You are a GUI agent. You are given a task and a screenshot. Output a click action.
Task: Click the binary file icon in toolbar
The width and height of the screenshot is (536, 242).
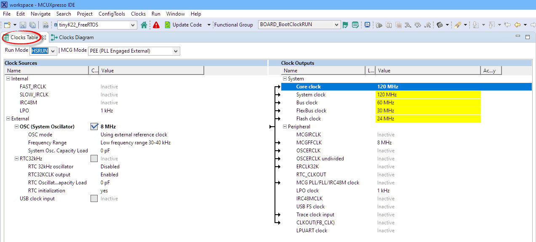[x=45, y=25]
